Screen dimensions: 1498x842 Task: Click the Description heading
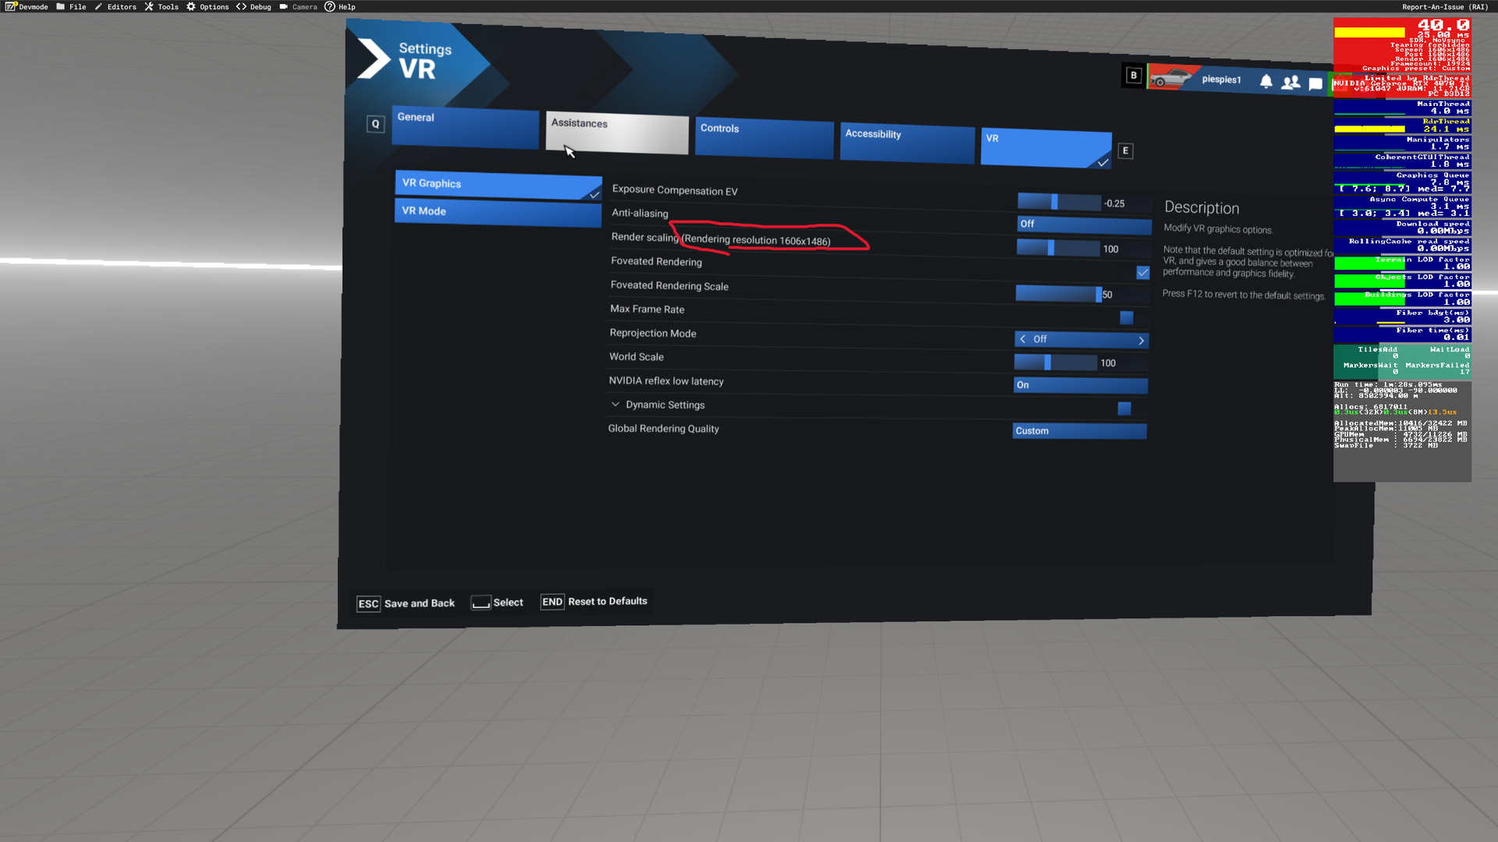pos(1202,208)
